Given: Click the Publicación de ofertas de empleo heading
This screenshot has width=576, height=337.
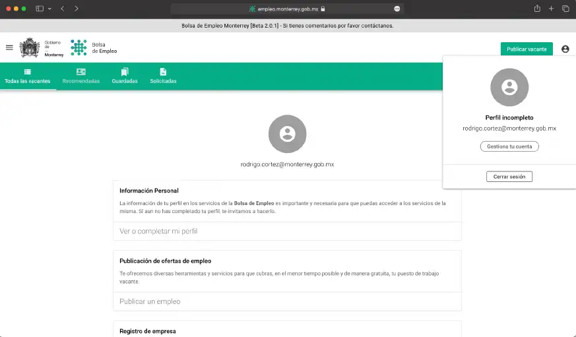Looking at the screenshot, I should (x=166, y=261).
